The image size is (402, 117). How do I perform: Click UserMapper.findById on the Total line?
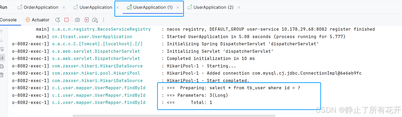pos(99,103)
